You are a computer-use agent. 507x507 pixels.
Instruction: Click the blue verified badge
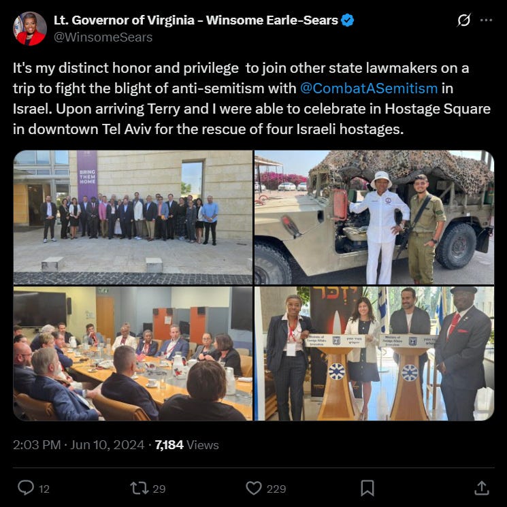348,20
